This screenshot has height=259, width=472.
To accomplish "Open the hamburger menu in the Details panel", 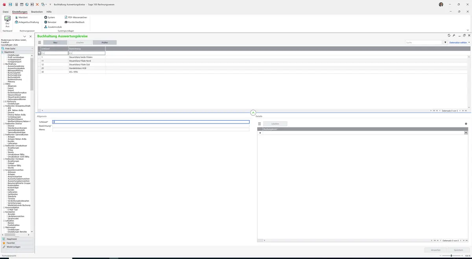I will (x=260, y=124).
